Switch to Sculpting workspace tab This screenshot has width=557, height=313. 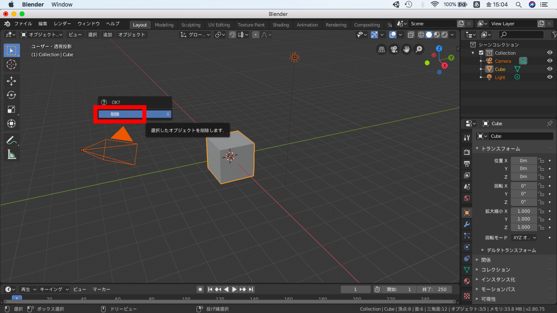pos(191,25)
